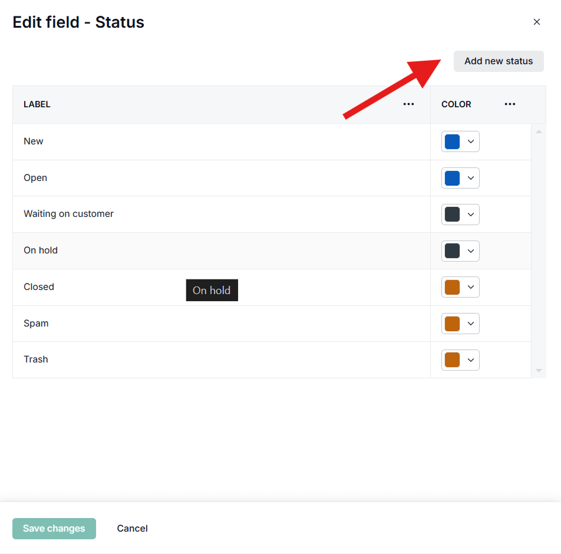Click the Add new status button
The image size is (561, 554).
[x=498, y=61]
